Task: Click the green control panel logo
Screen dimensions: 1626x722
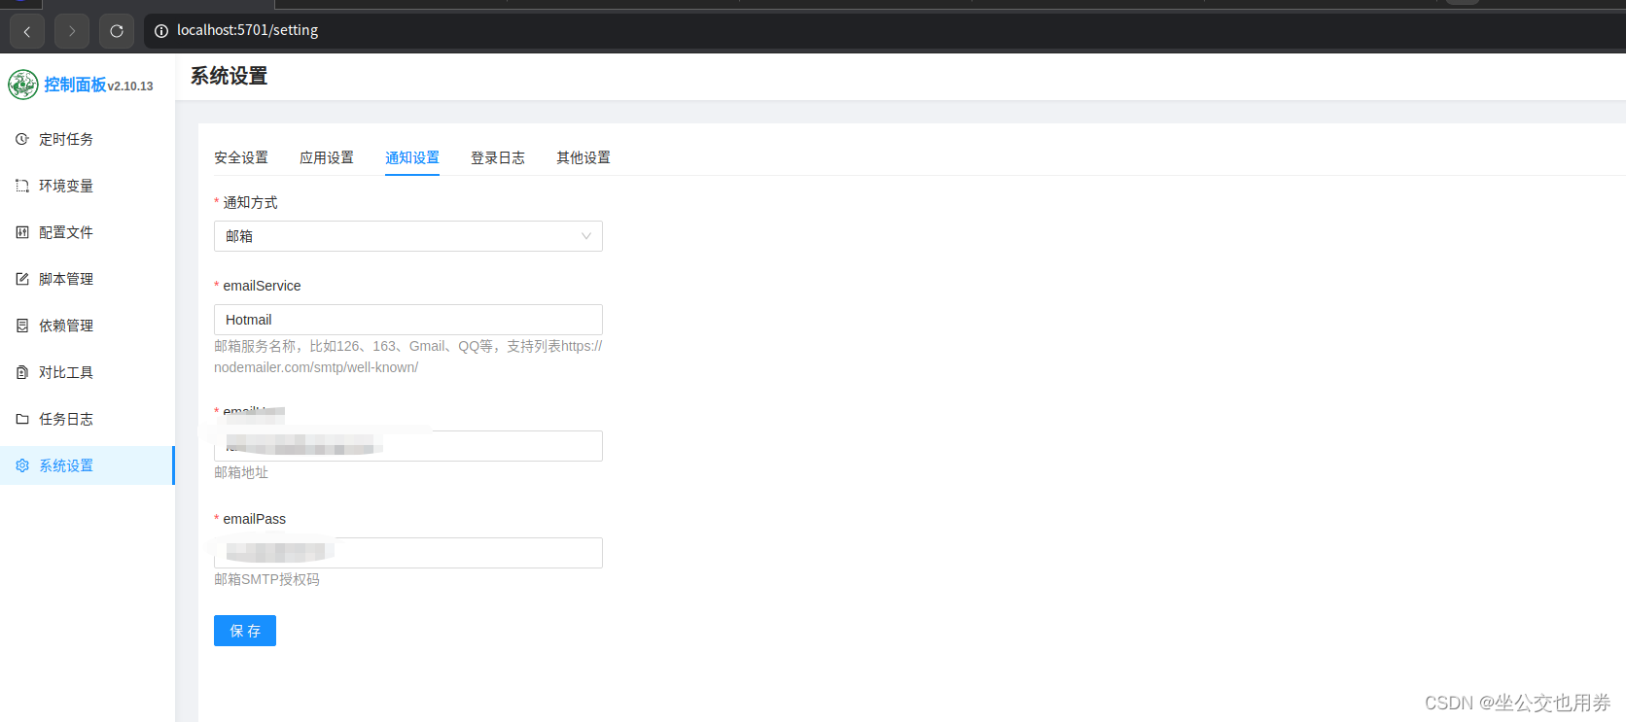Action: (x=23, y=85)
